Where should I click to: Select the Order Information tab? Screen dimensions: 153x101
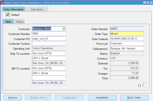tap(14, 9)
